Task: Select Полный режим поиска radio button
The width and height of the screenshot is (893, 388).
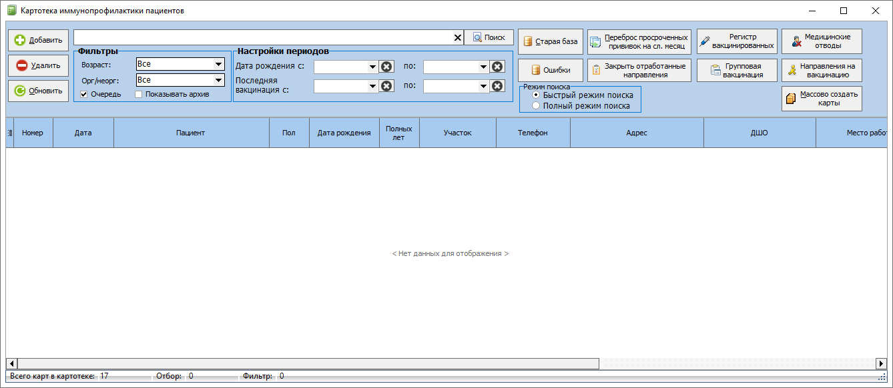Action: pyautogui.click(x=536, y=105)
